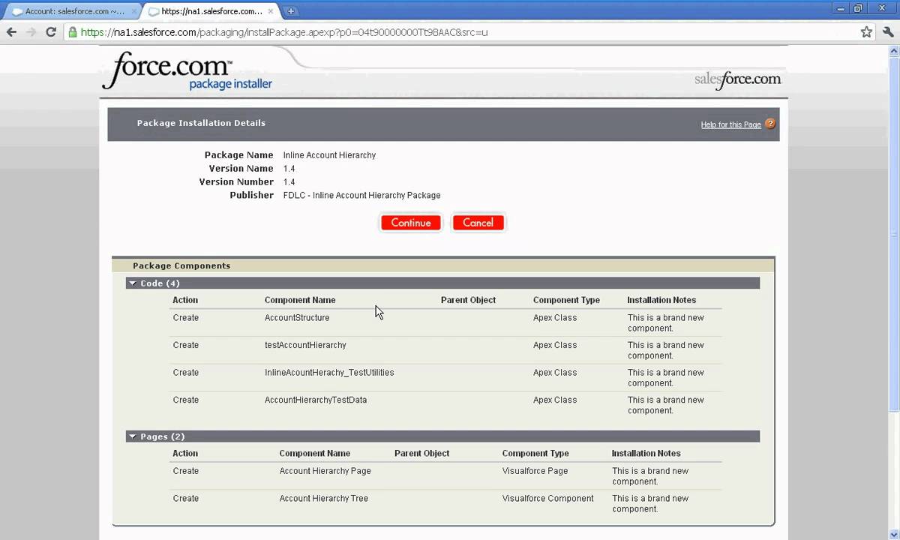Screen dimensions: 900x540
Task: Reload the page with the refresh icon
Action: click(x=51, y=32)
